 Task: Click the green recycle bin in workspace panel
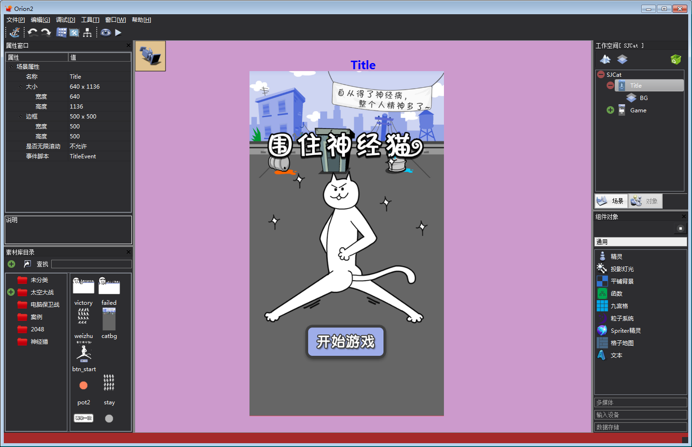pyautogui.click(x=675, y=59)
